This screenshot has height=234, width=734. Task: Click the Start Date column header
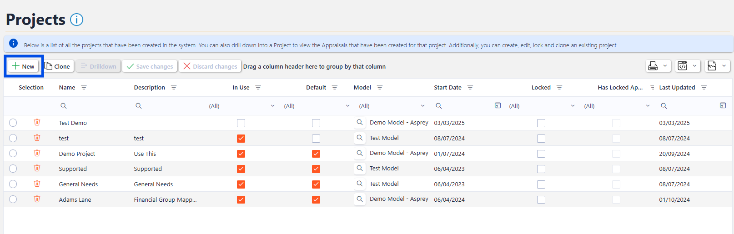447,88
